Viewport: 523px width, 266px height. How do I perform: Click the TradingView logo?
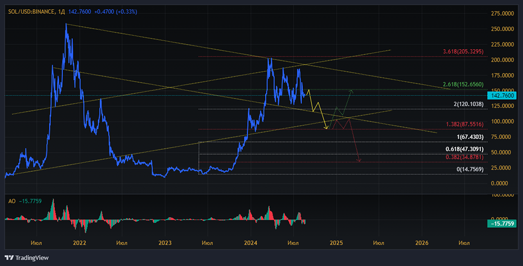[27, 258]
